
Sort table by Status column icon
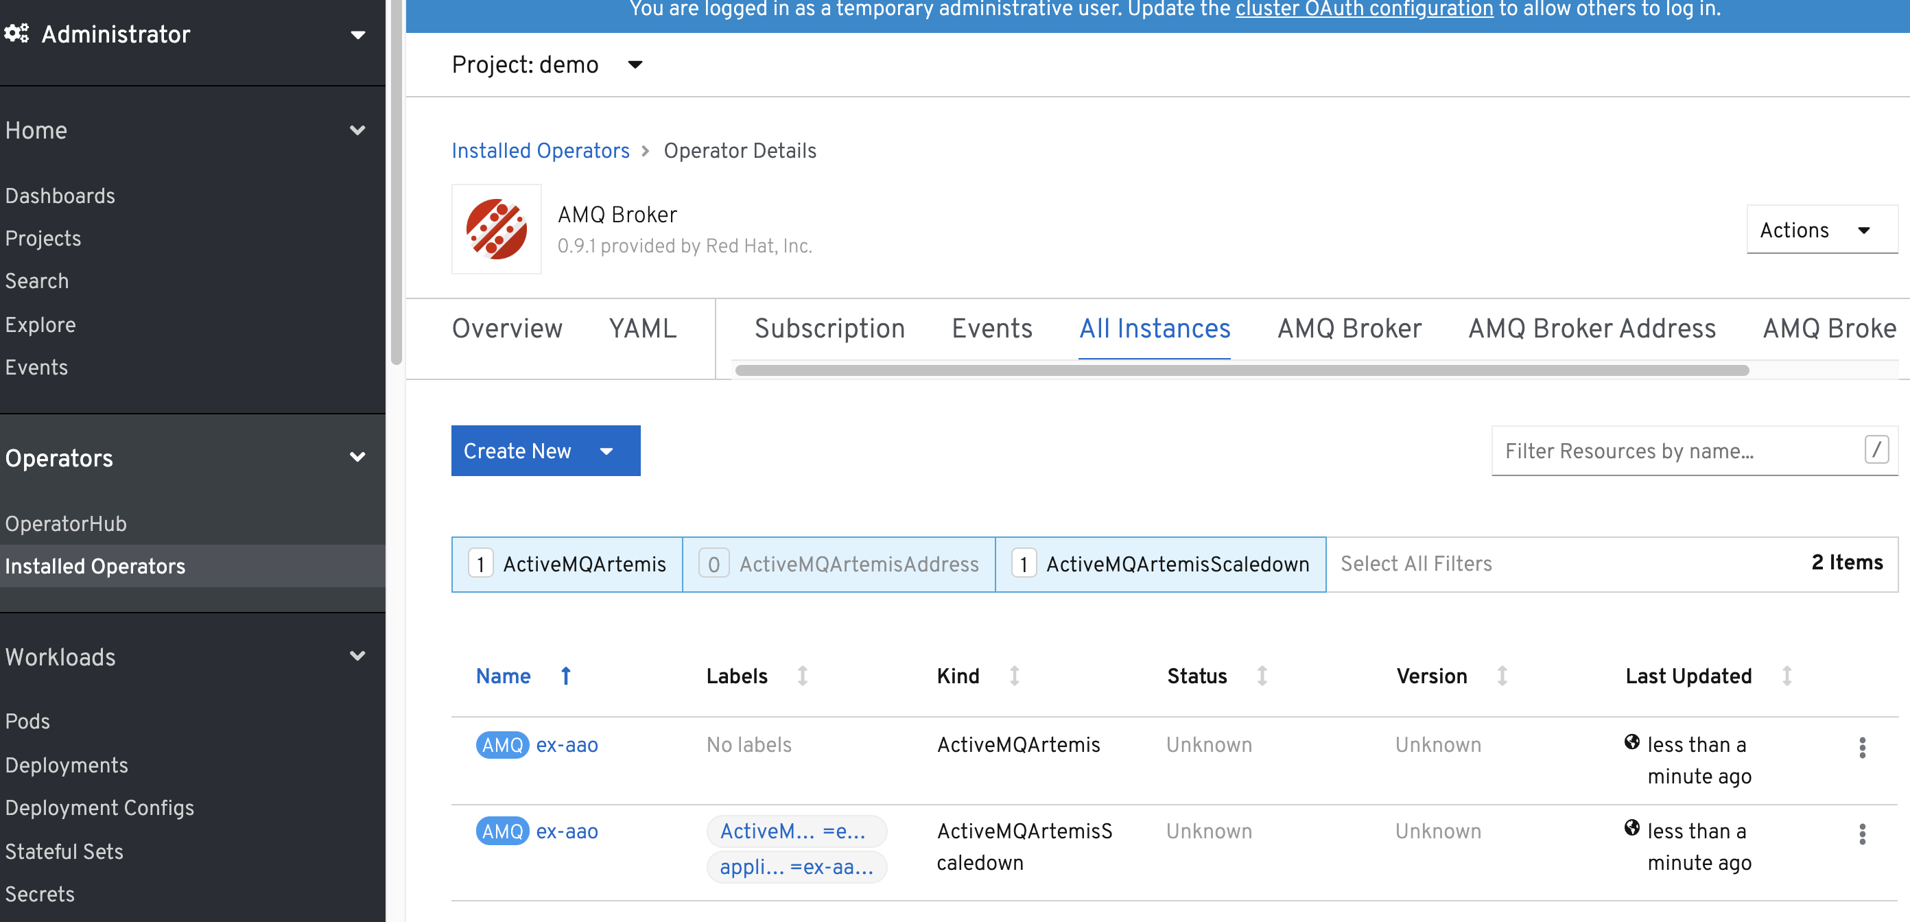pos(1262,675)
